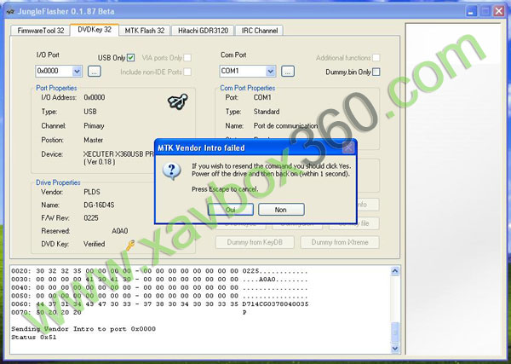Open the Com Port COM1 dropdown
The image size is (511, 364).
(x=271, y=71)
